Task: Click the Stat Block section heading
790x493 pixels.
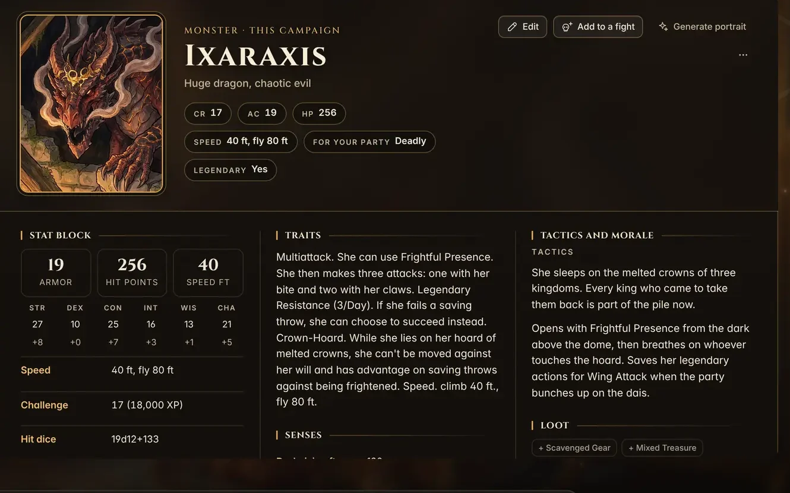Action: (60, 235)
